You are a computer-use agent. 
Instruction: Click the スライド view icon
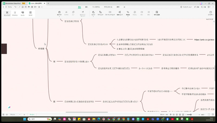(x=30, y=13)
